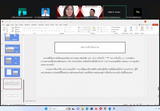The width and height of the screenshot is (160, 111).
Task: Open the Select dropdown in Editing
Action: 114,32
